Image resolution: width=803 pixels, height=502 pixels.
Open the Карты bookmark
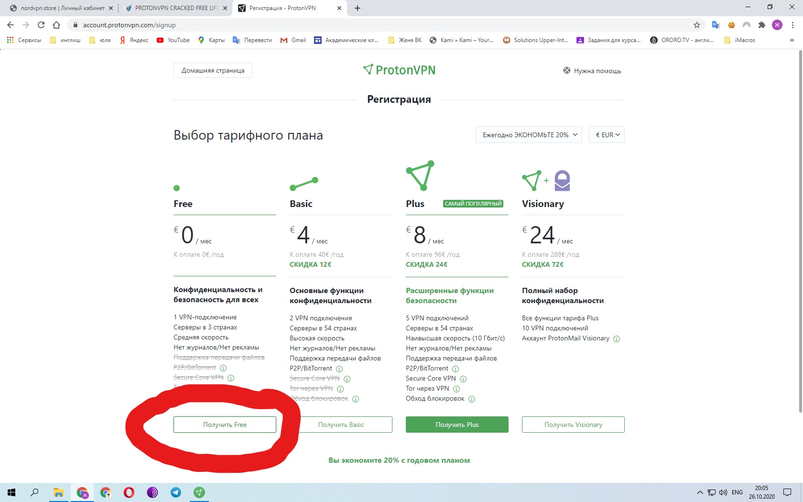tap(212, 40)
